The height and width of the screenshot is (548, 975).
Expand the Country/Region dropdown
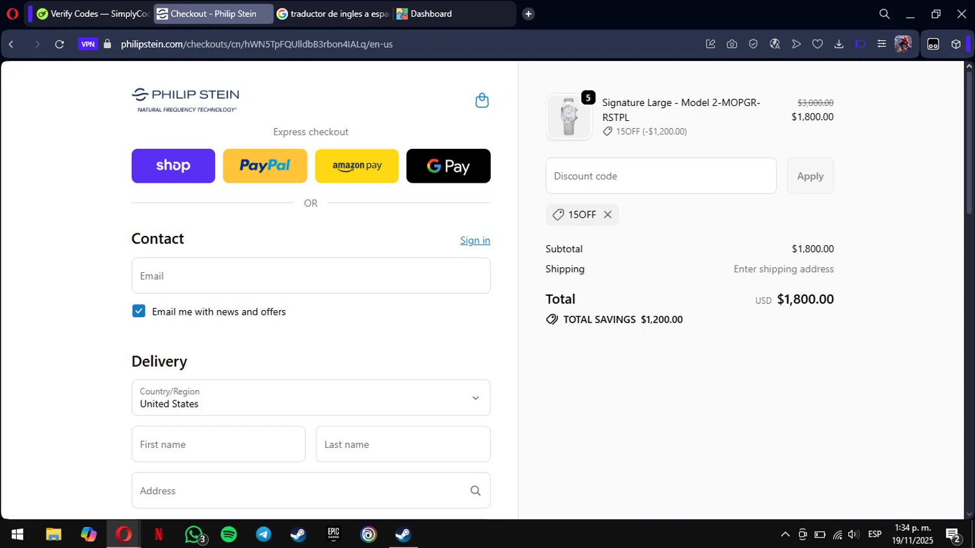[311, 398]
